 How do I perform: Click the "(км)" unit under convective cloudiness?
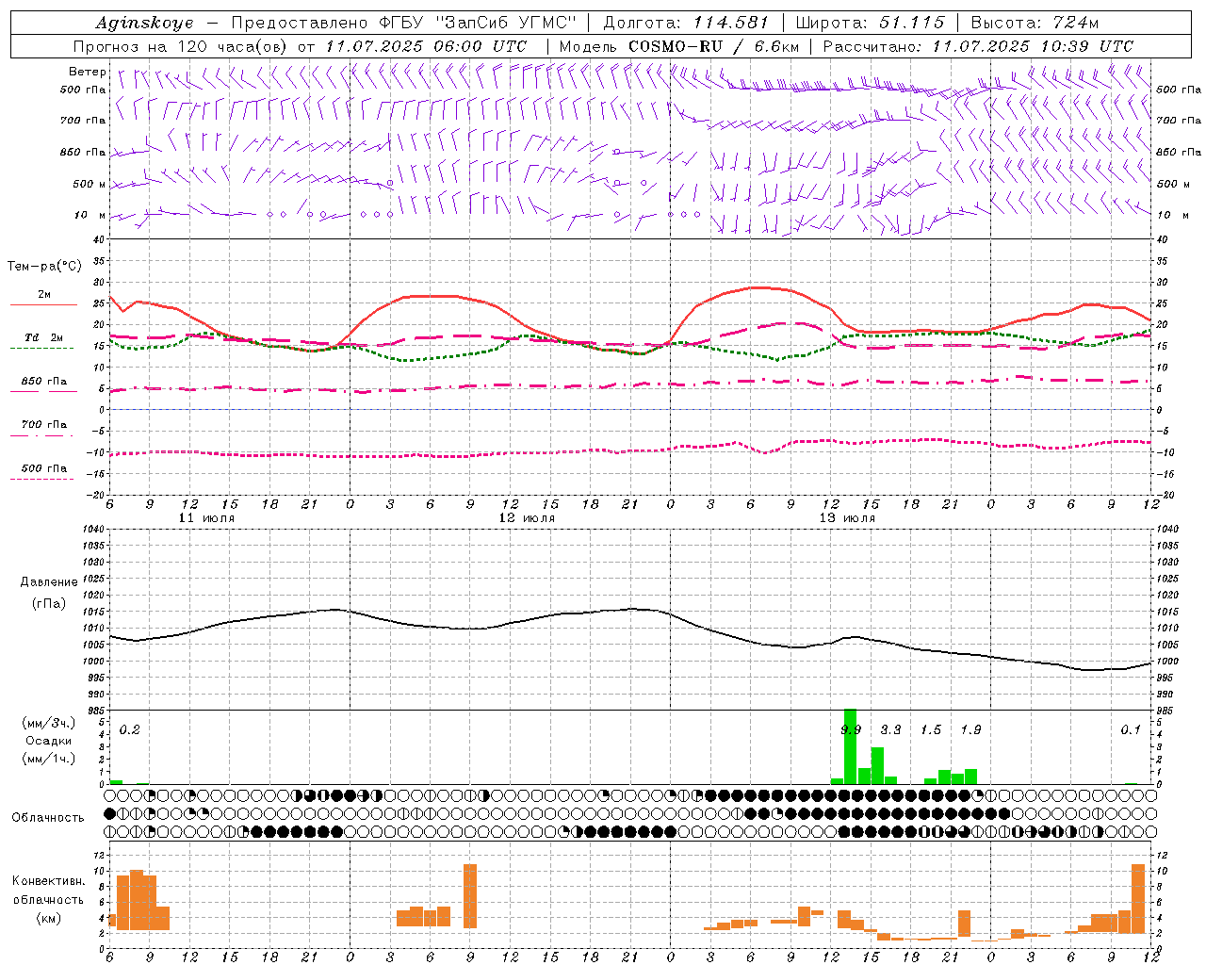coord(48,918)
